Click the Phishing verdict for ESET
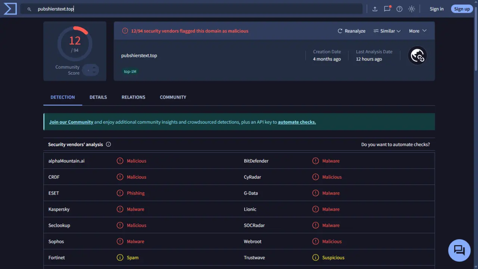This screenshot has height=269, width=478. [136, 193]
